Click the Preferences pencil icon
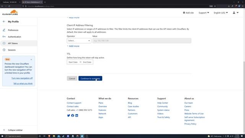This screenshot has height=138, width=245. (x=4, y=30)
